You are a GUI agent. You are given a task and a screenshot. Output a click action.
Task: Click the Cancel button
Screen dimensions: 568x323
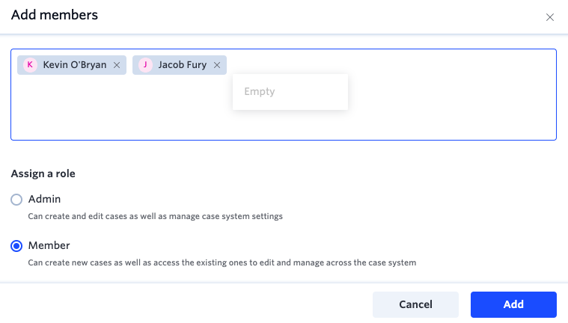click(415, 304)
